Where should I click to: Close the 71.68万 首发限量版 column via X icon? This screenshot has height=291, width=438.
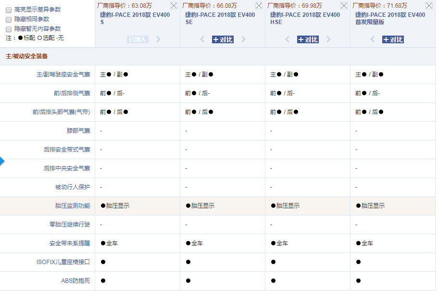coord(429,6)
